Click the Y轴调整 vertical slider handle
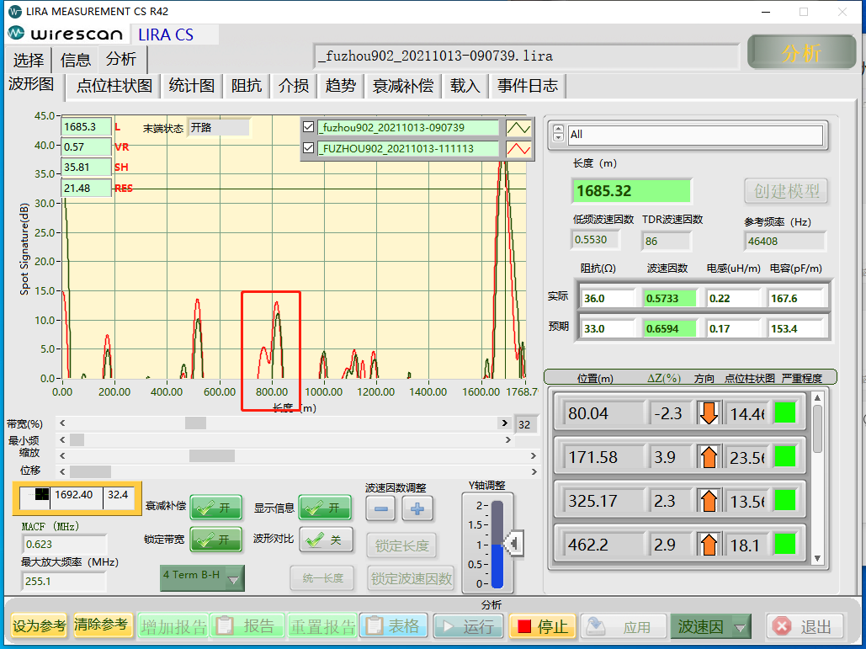 (x=512, y=545)
